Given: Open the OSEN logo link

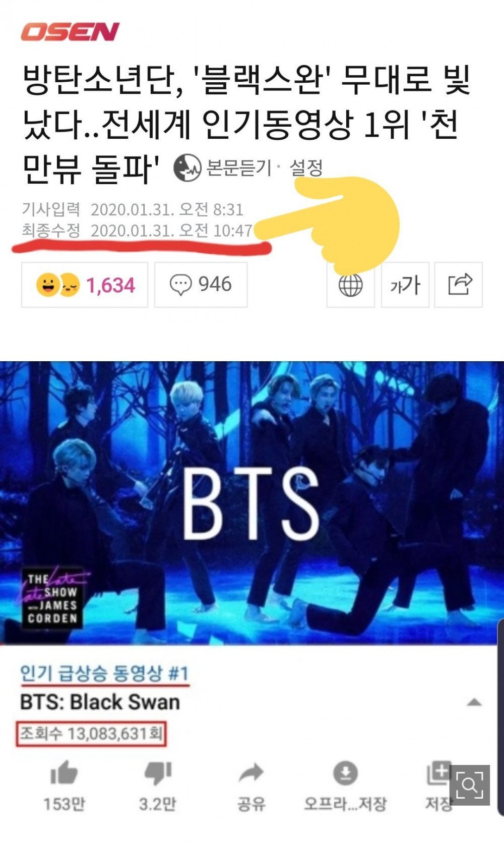Looking at the screenshot, I should pos(70,32).
